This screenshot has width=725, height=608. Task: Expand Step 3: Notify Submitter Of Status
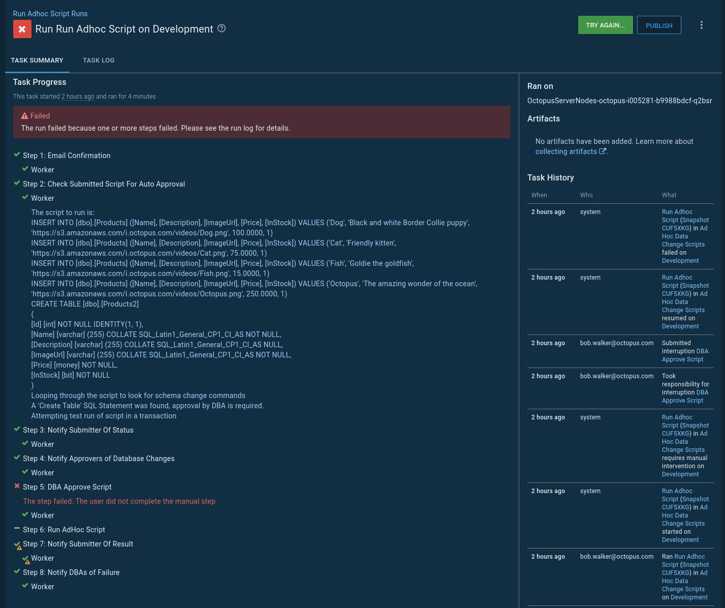tap(78, 430)
